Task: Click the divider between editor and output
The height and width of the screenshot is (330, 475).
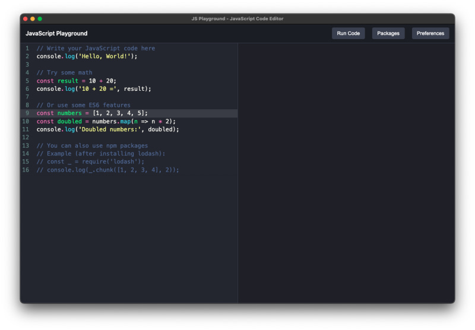Action: [x=238, y=172]
